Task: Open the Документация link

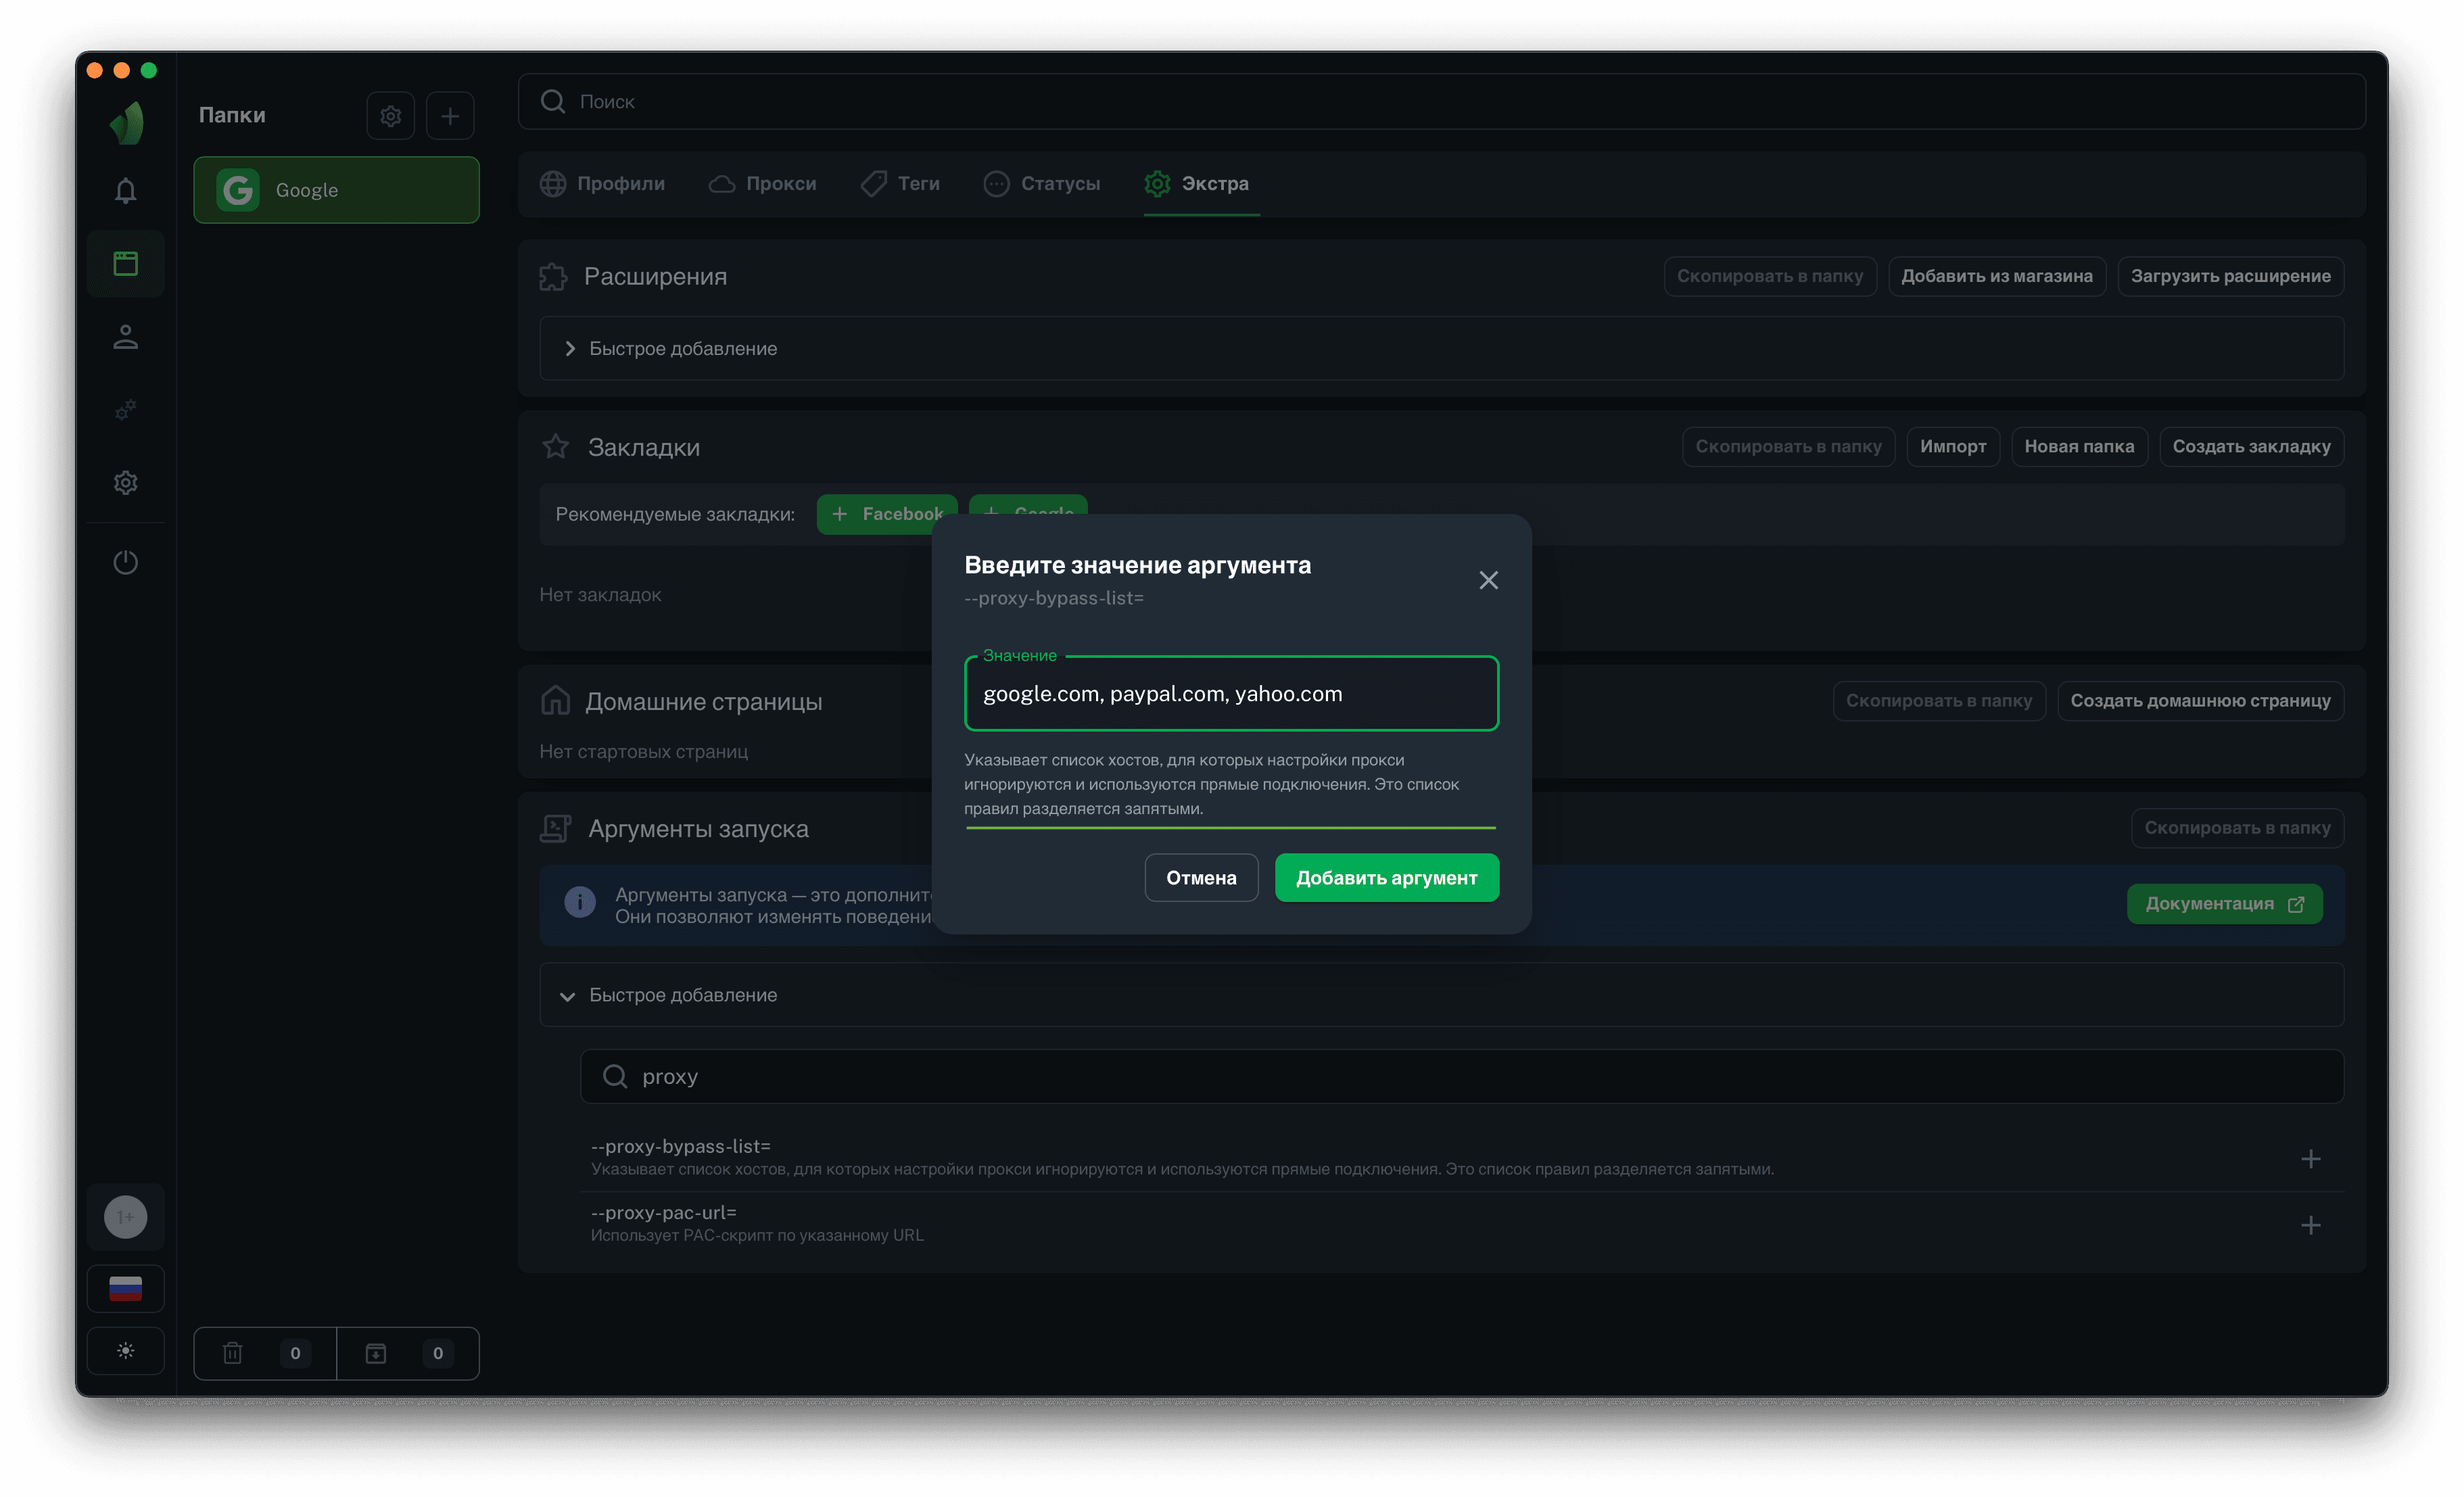Action: click(x=2224, y=904)
